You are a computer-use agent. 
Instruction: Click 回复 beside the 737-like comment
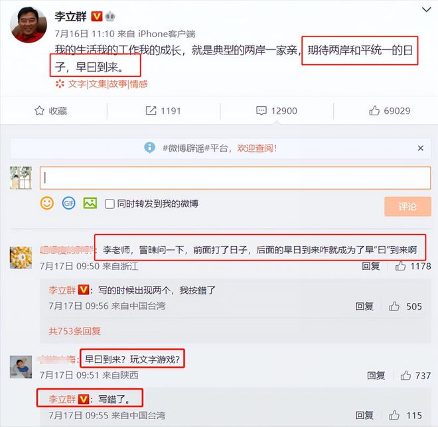coord(376,376)
